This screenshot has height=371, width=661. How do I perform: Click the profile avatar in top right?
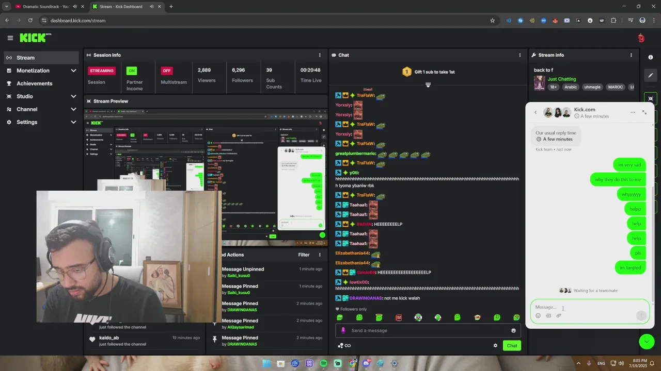[641, 38]
